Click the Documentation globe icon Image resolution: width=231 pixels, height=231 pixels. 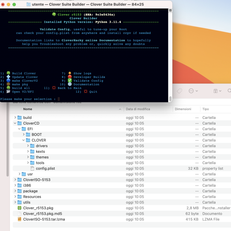pyautogui.click(x=70, y=84)
